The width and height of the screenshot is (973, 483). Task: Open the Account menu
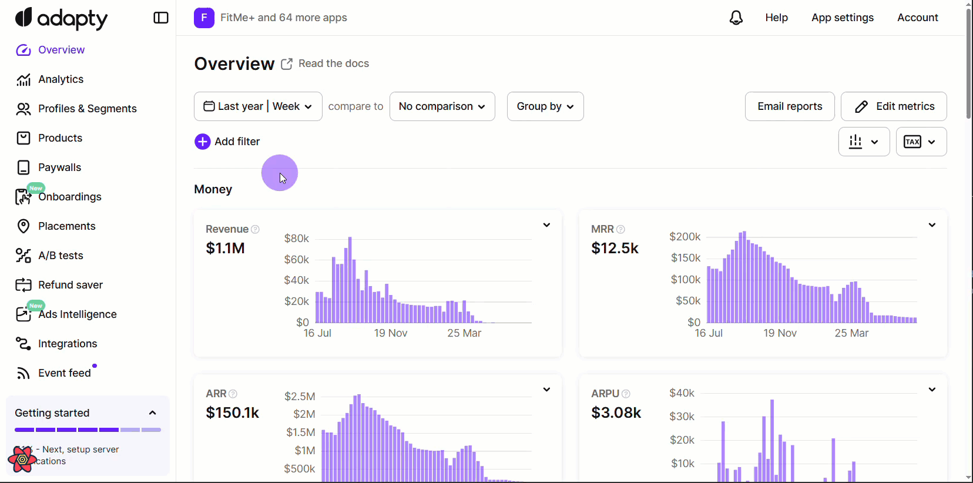(918, 18)
